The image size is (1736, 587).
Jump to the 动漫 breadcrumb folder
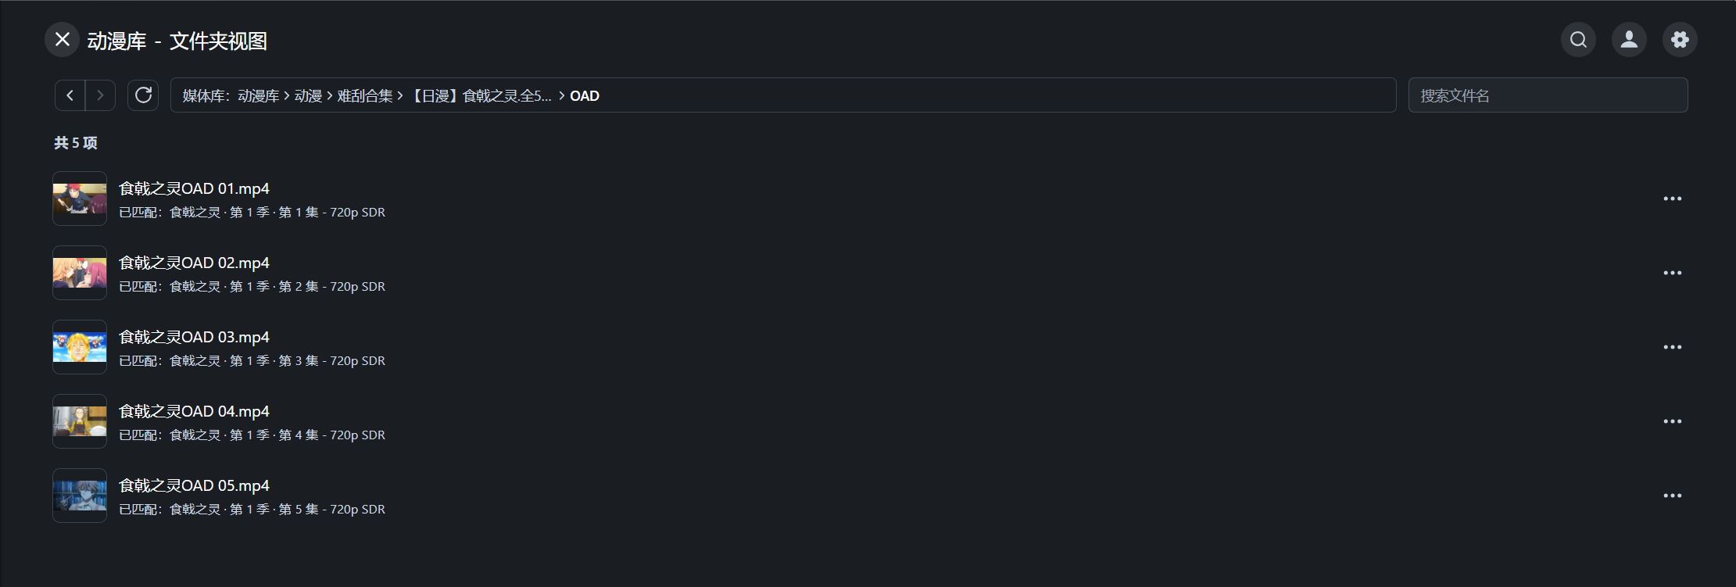308,96
